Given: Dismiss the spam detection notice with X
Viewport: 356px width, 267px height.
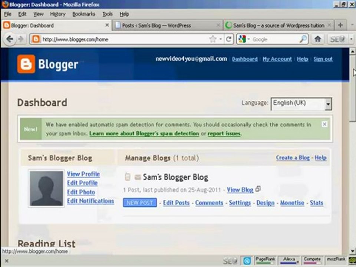Looking at the screenshot, I should coord(324,124).
